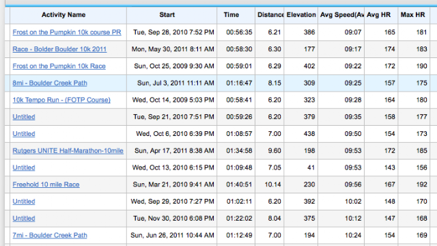Open Untitled activity from Oct 6, 2010

(24, 134)
